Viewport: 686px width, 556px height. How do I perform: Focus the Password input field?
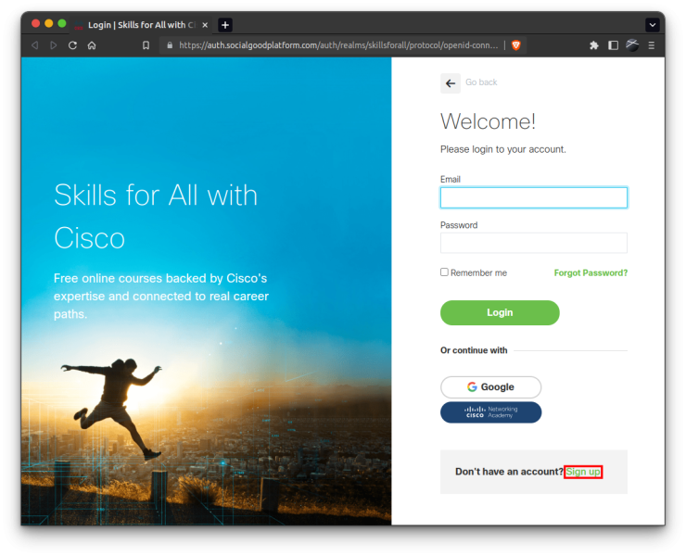coord(534,243)
